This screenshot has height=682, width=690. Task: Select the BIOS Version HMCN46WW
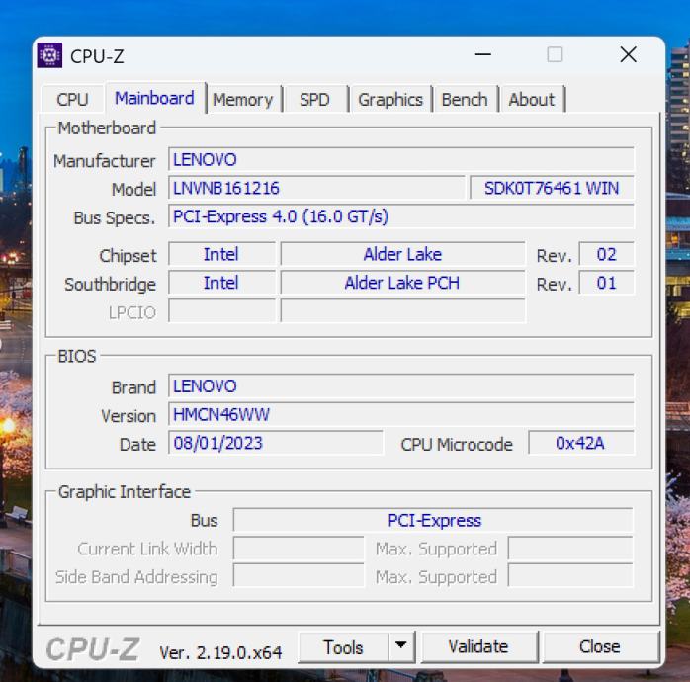pos(401,414)
